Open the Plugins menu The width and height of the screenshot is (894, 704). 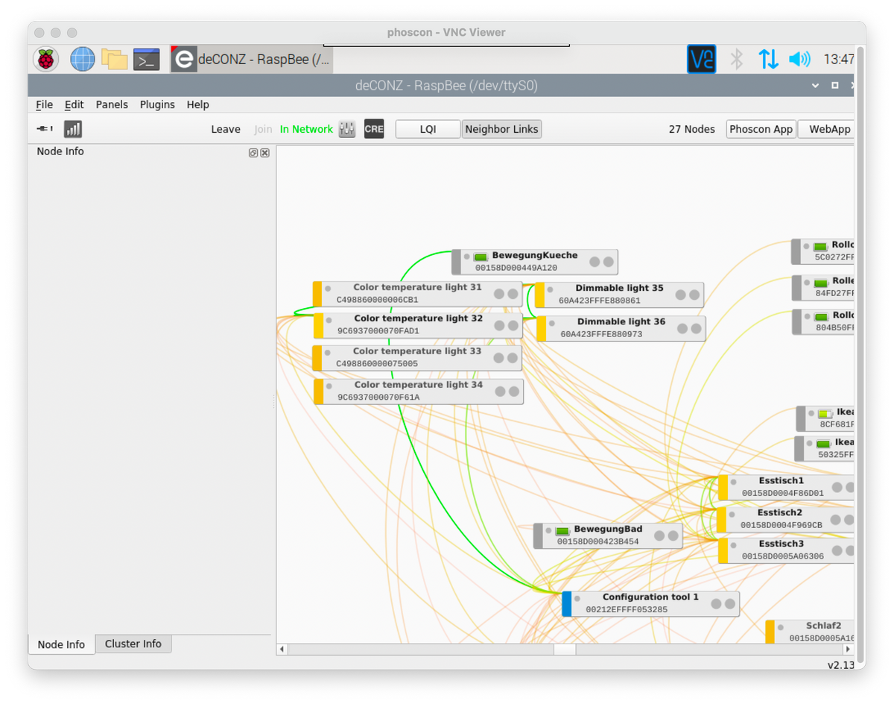click(x=157, y=104)
